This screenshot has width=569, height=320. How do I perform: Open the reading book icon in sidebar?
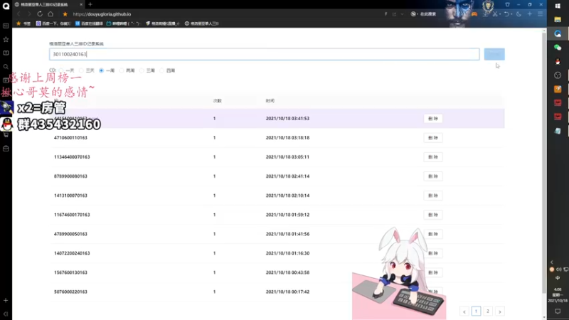6,53
